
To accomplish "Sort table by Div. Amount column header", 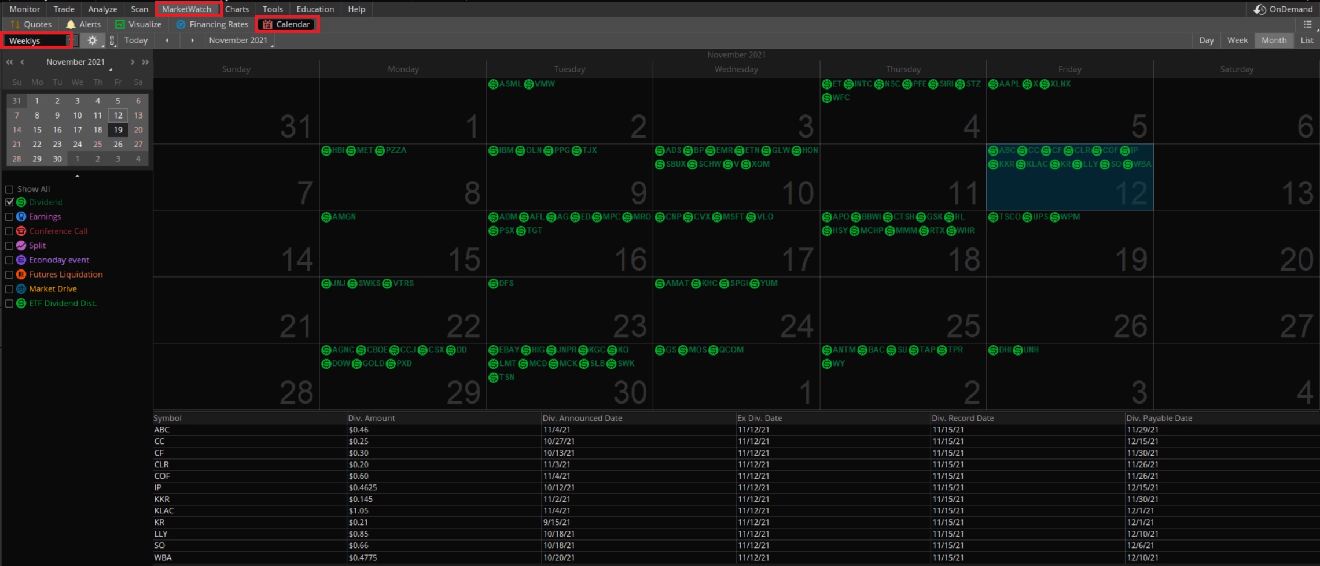I will 444,418.
